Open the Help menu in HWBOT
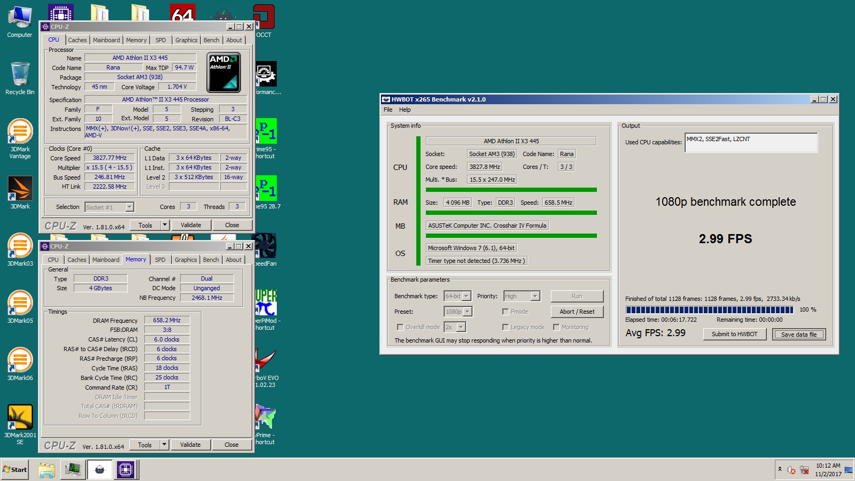The height and width of the screenshot is (481, 855). tap(405, 110)
